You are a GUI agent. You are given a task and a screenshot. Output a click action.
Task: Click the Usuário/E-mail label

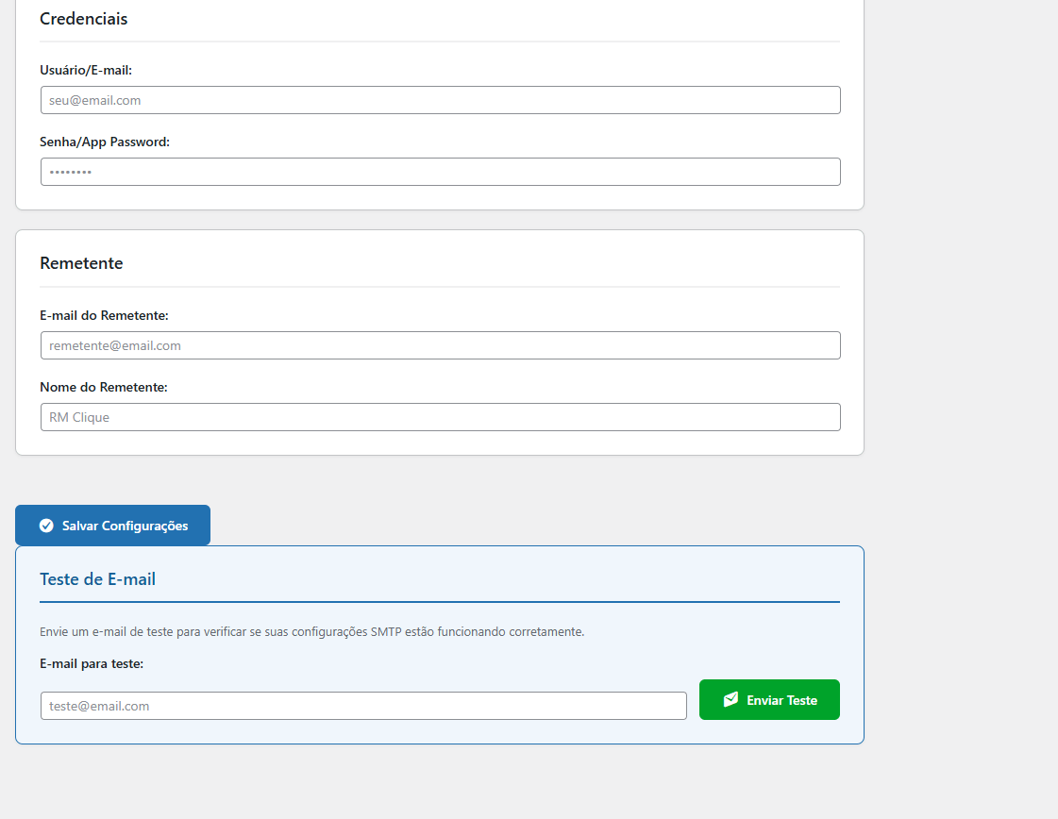[86, 70]
